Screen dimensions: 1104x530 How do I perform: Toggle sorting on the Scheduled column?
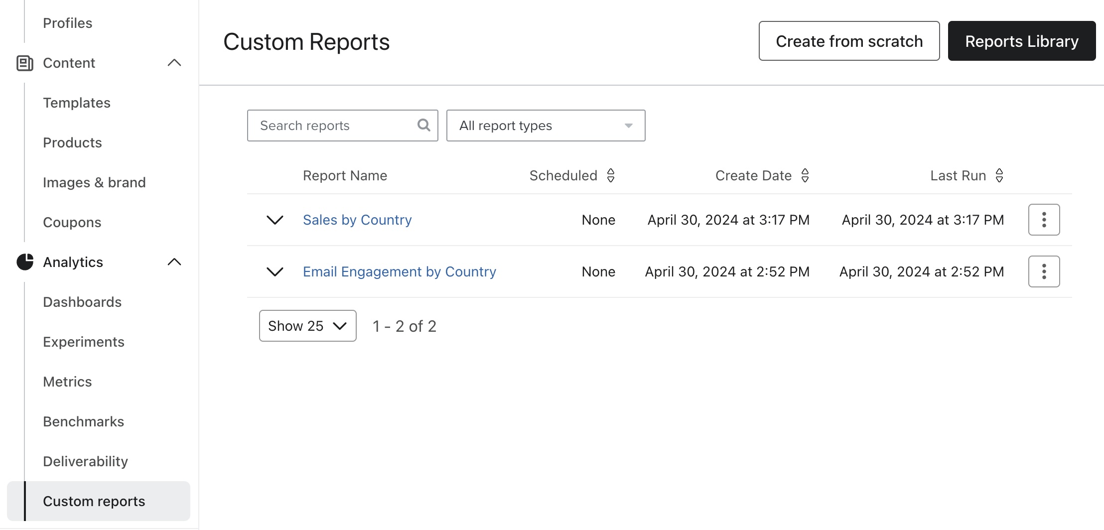[x=611, y=175]
